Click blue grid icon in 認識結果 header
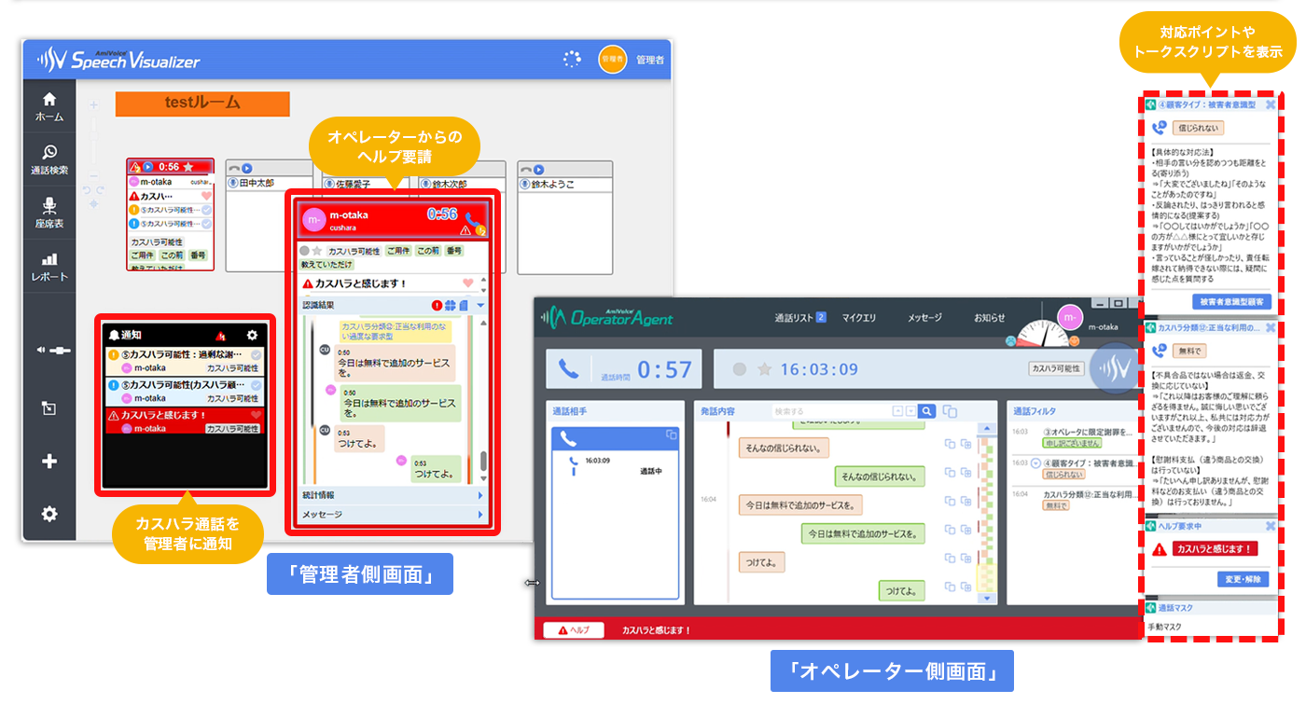Image resolution: width=1306 pixels, height=704 pixels. pos(450,305)
